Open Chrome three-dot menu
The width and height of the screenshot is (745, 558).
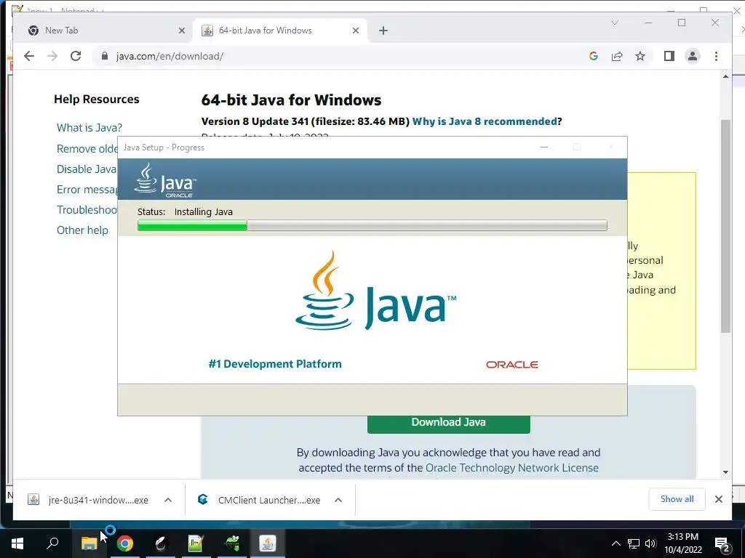(x=716, y=56)
